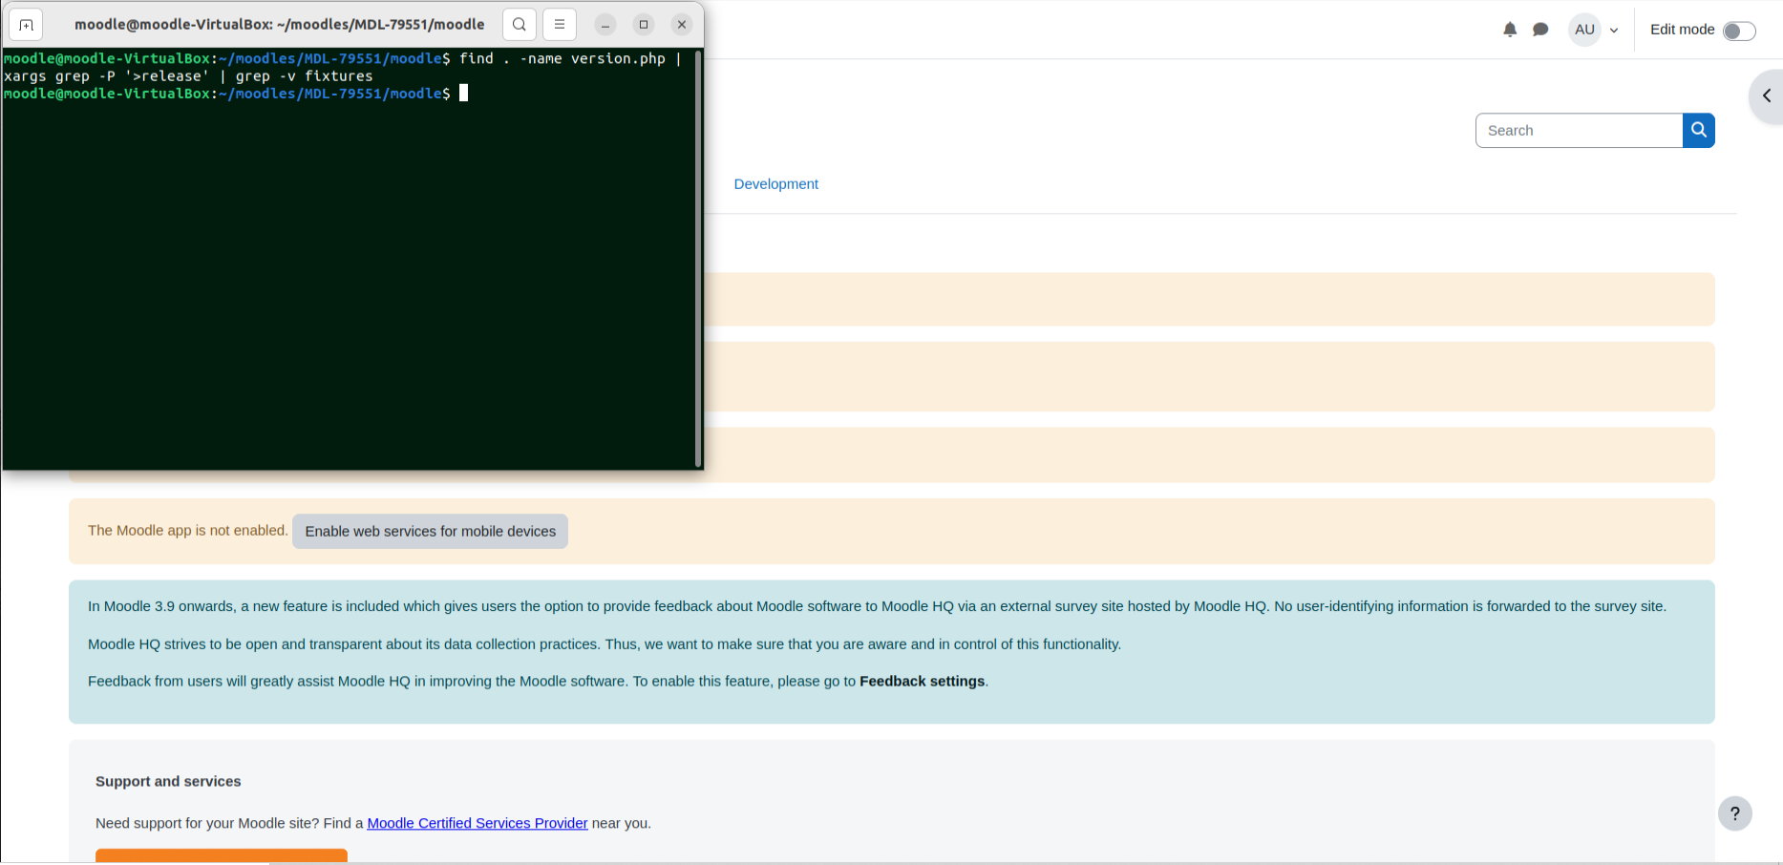1783x865 pixels.
Task: Toggle Edit mode switch
Action: tap(1739, 31)
